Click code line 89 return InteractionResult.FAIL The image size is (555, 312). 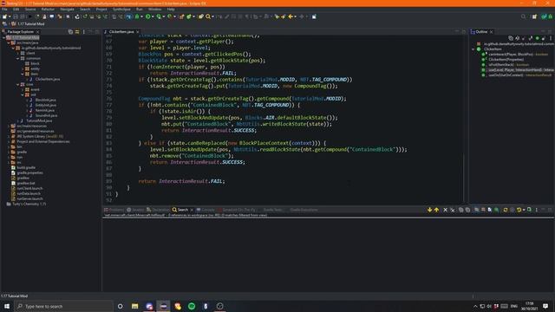pos(181,181)
